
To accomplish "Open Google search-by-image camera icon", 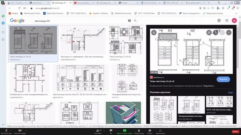I will [x=130, y=21].
